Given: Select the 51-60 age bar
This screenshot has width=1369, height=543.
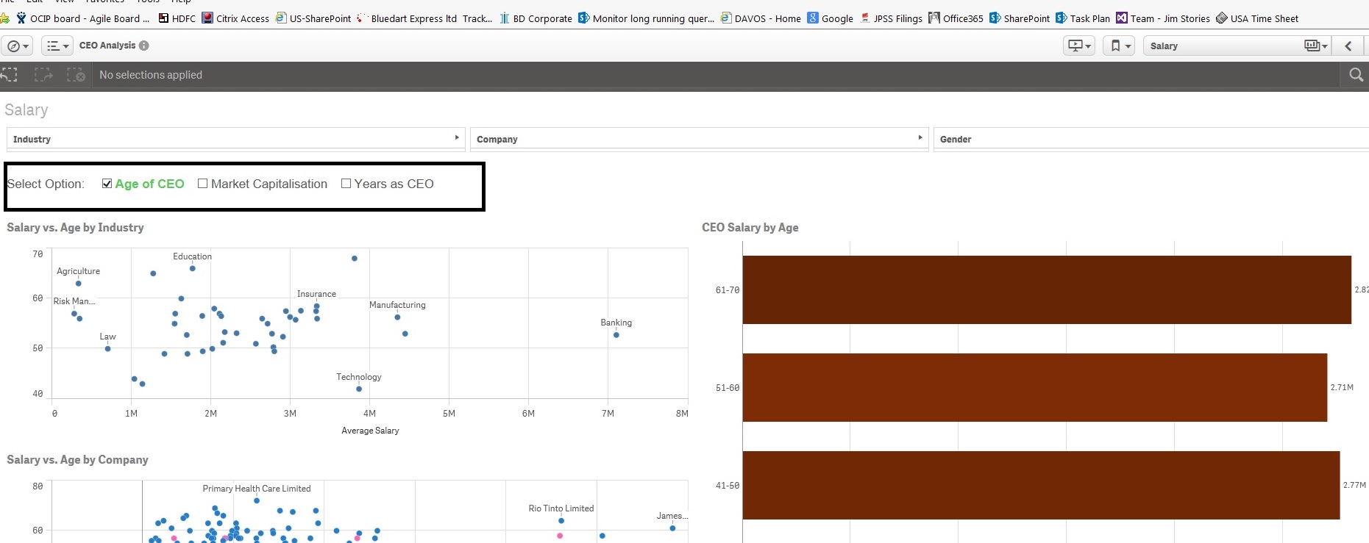Looking at the screenshot, I should (x=1035, y=387).
